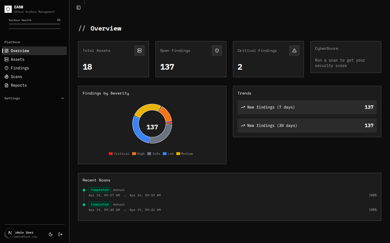Viewport: 390px width, 243px height.
Task: Click the admin@test.com email text
Action: point(25,237)
